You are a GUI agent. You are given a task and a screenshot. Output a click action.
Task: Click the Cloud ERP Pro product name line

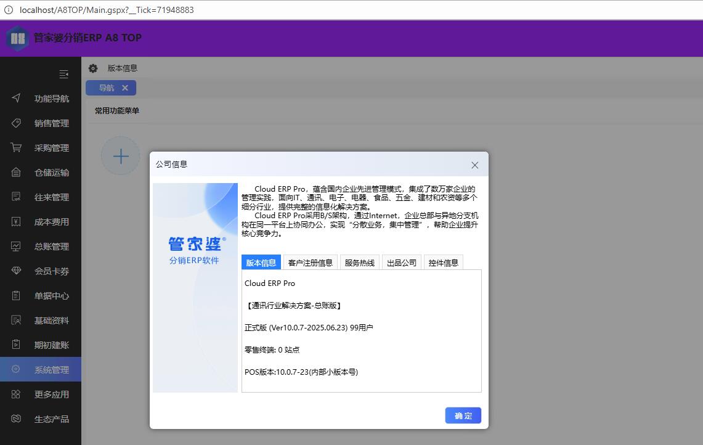point(270,283)
